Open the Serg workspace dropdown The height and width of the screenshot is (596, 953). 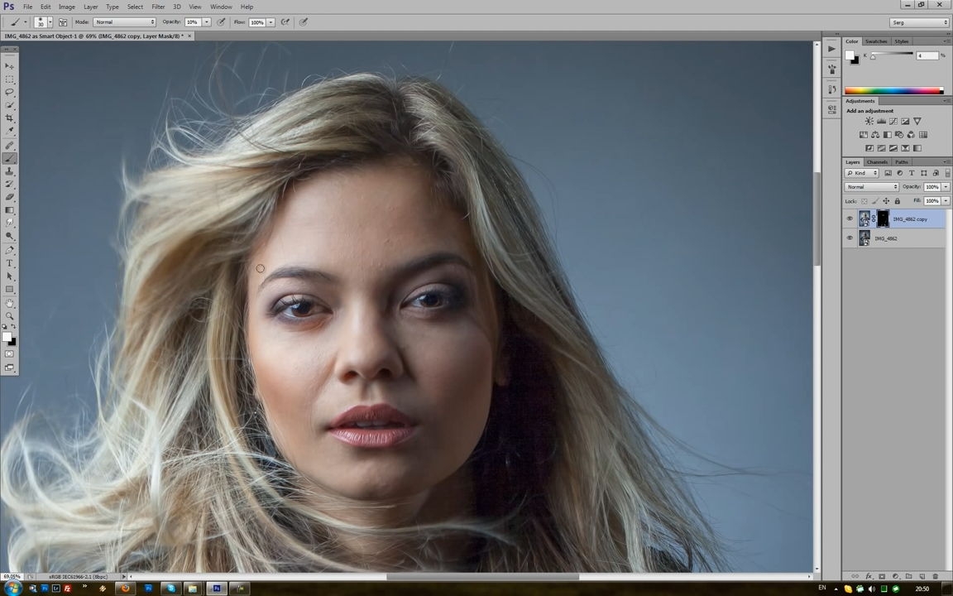pyautogui.click(x=919, y=22)
